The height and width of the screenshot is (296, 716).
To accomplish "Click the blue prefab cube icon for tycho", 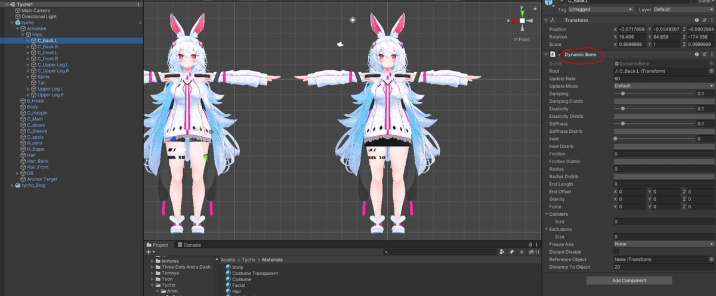I will (18, 23).
